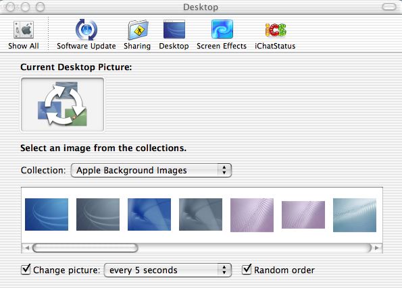Choose the dark graphite swoosh background thumbnail

tap(98, 214)
